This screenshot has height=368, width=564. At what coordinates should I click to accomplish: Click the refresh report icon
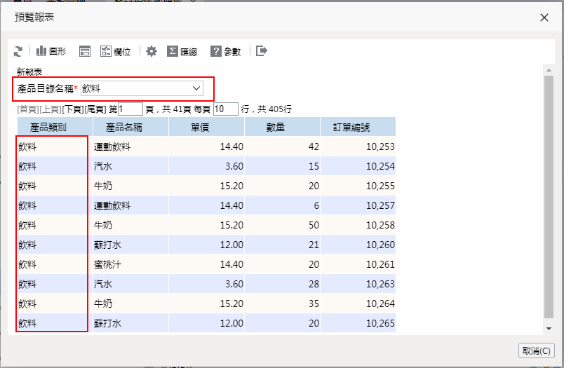(18, 51)
